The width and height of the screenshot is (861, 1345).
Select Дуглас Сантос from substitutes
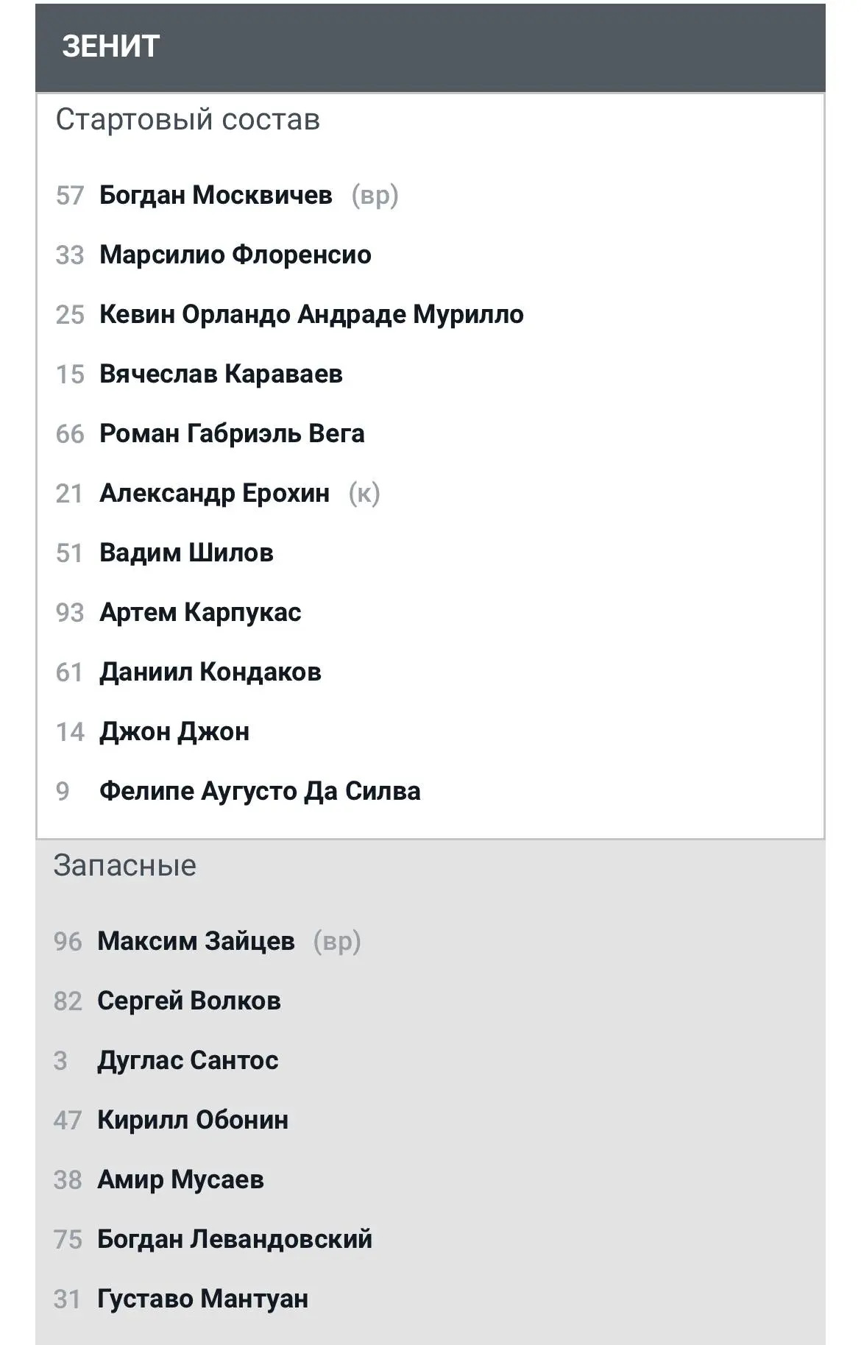pyautogui.click(x=188, y=1060)
